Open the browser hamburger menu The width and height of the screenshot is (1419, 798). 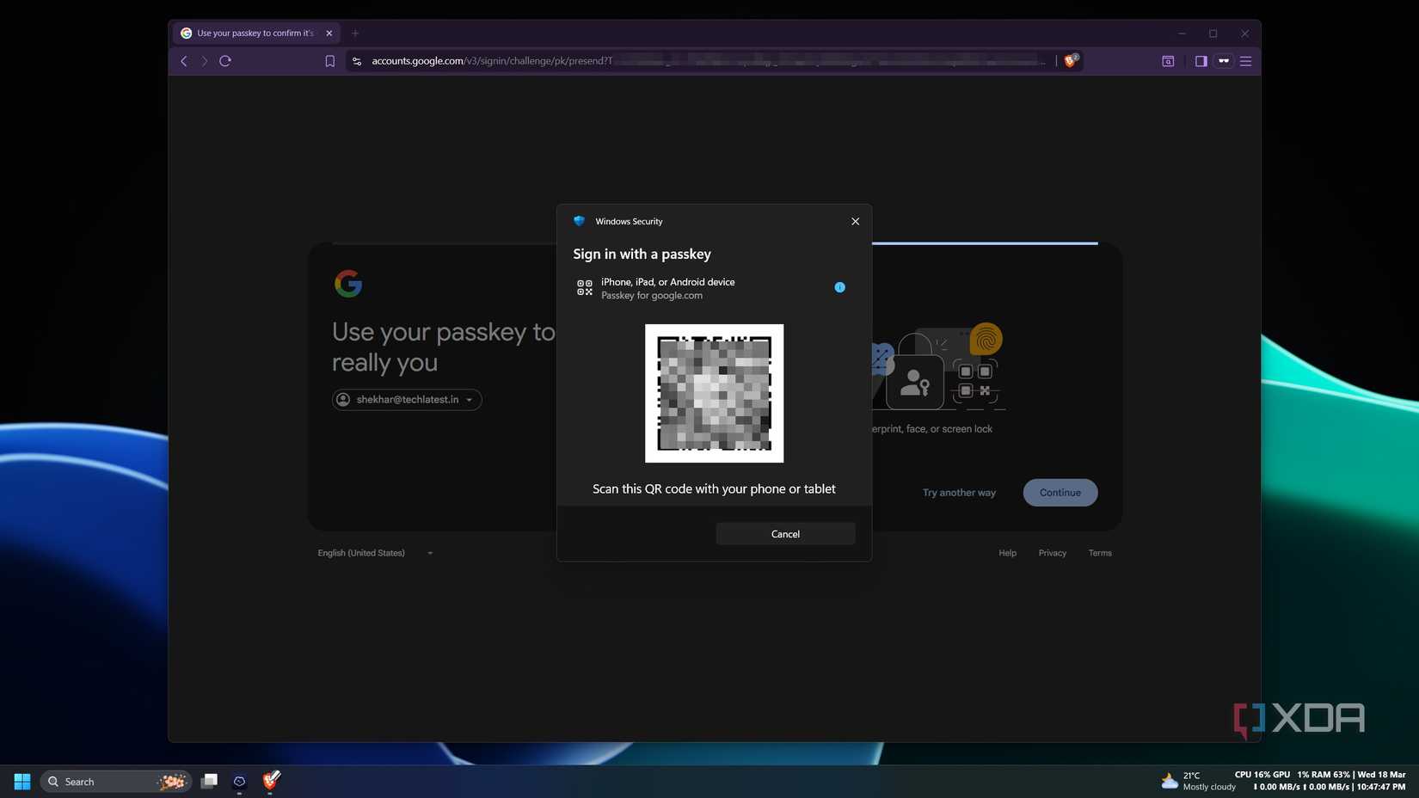click(x=1246, y=61)
